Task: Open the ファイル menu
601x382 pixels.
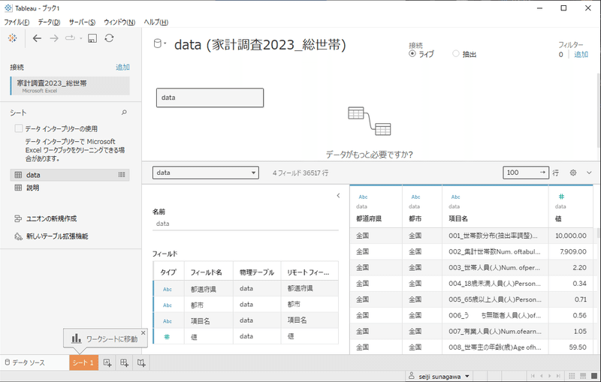Action: (x=17, y=23)
